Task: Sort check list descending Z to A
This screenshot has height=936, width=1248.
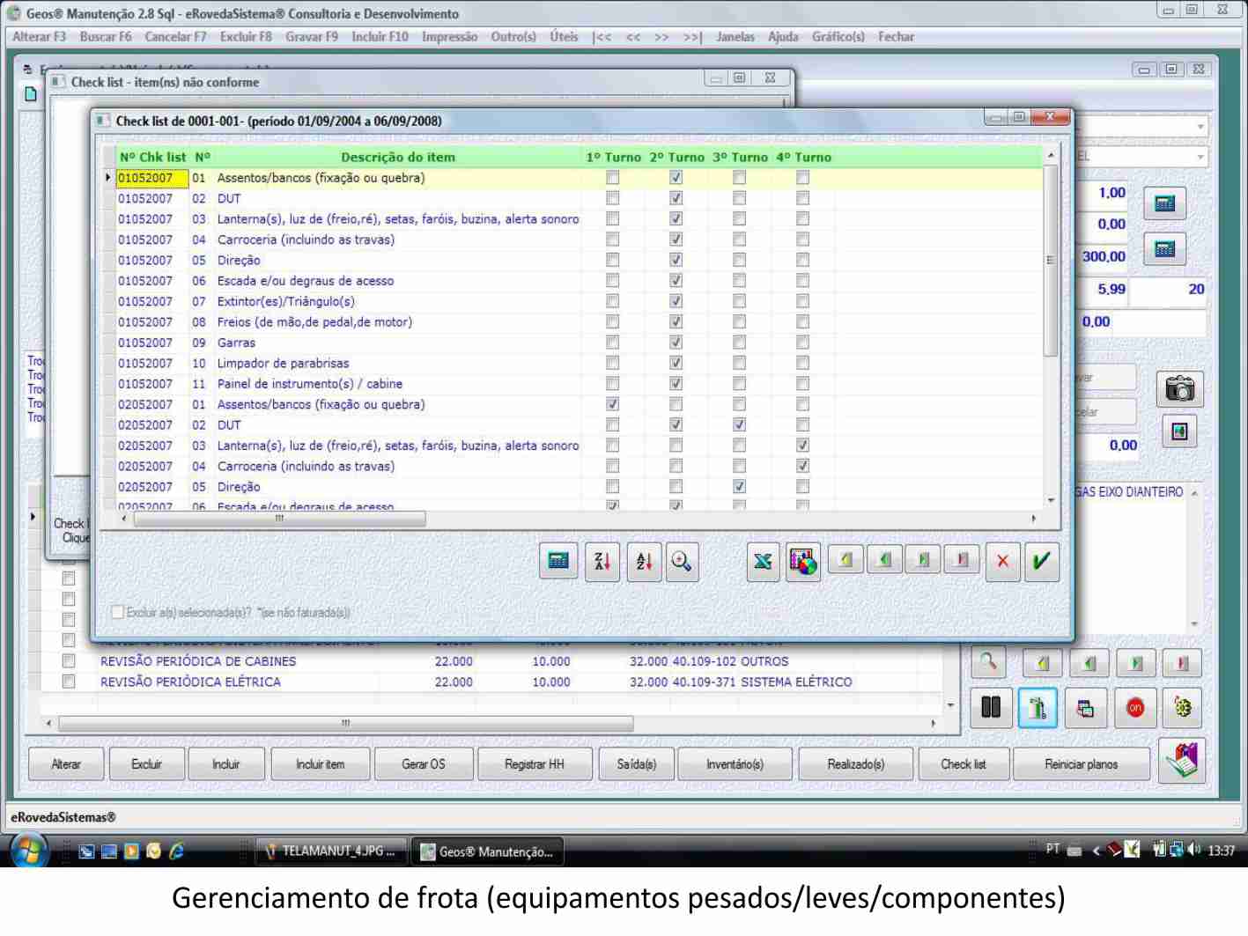Action: point(602,561)
